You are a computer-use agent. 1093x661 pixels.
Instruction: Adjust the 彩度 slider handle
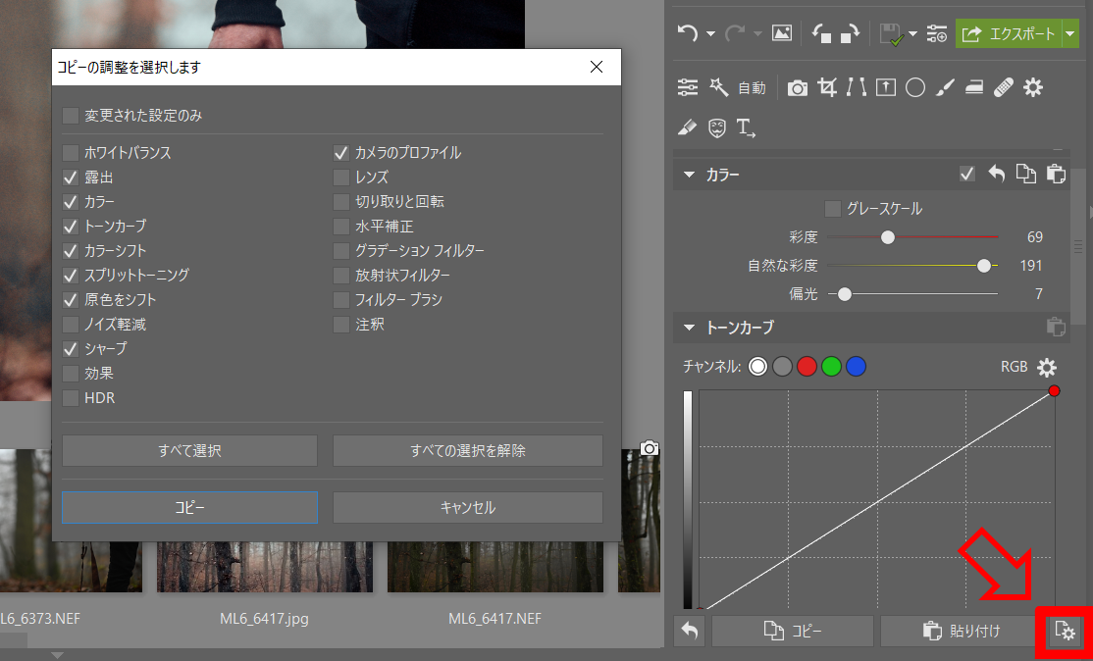[x=887, y=236]
